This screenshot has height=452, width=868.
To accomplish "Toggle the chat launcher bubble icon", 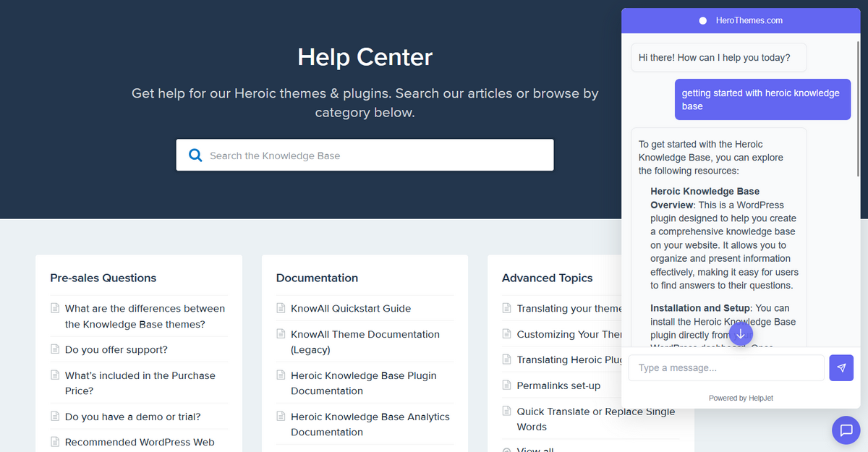I will 846,430.
